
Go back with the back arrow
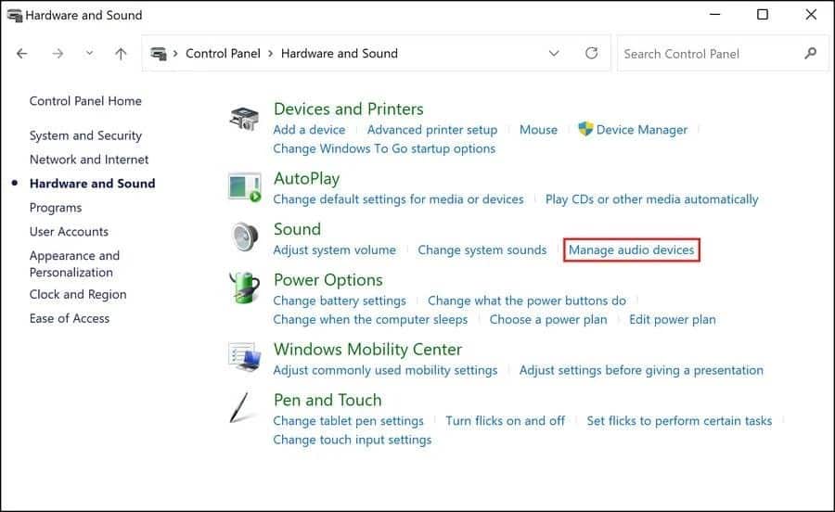pos(22,53)
